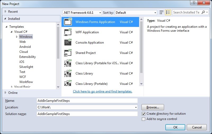Select the WCF template category
This screenshot has width=212, height=134.
tap(23, 77)
